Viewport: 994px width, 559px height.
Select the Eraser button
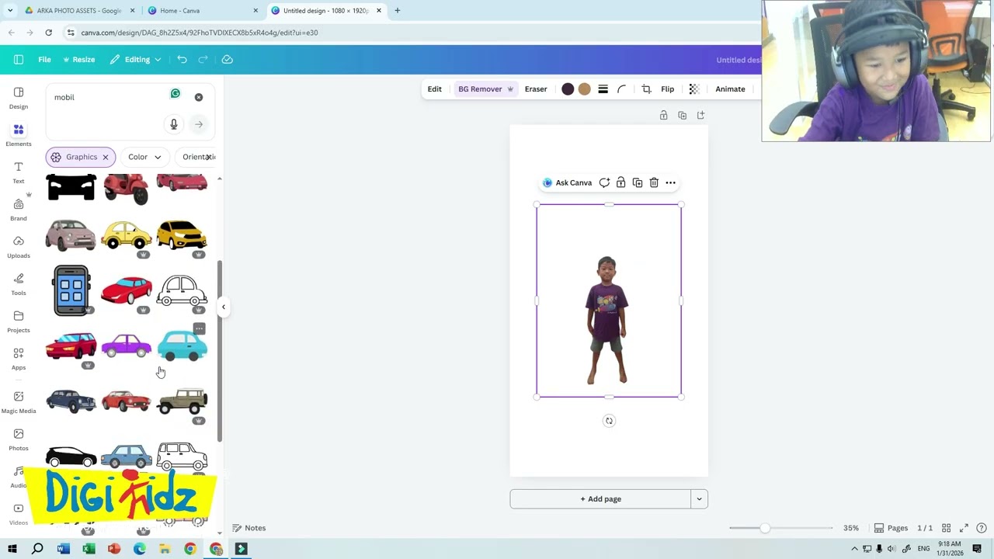tap(536, 89)
